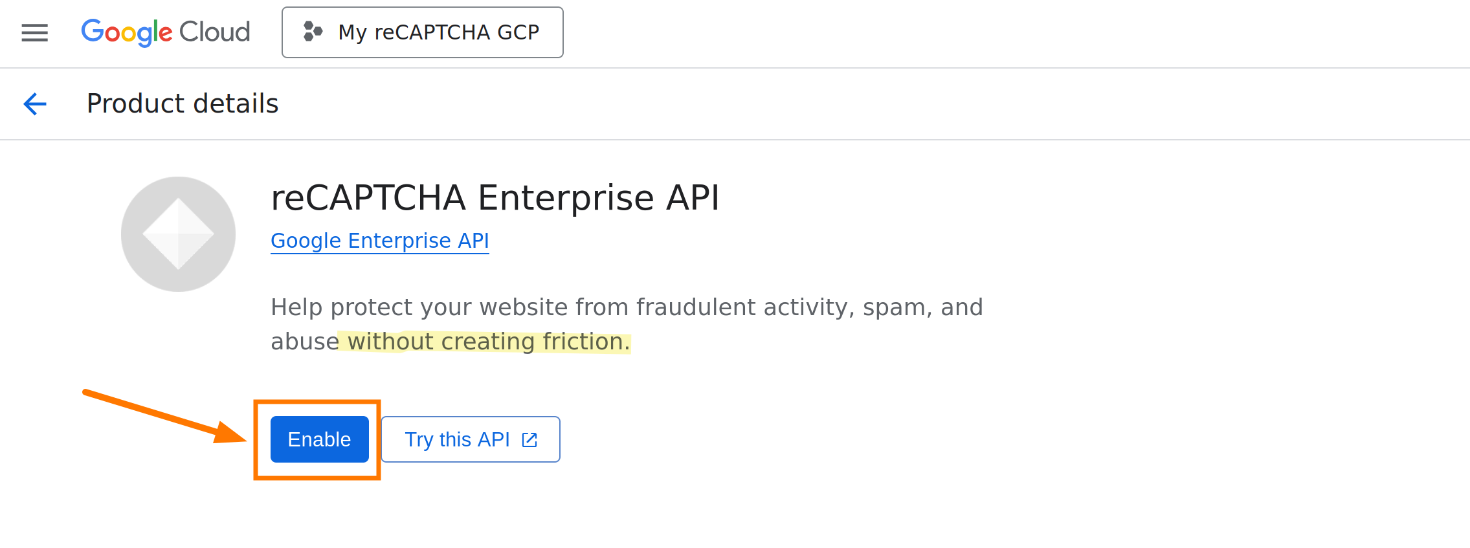Screen dimensions: 1470x548
Task: Click the Google Cloud logo
Action: click(x=165, y=32)
